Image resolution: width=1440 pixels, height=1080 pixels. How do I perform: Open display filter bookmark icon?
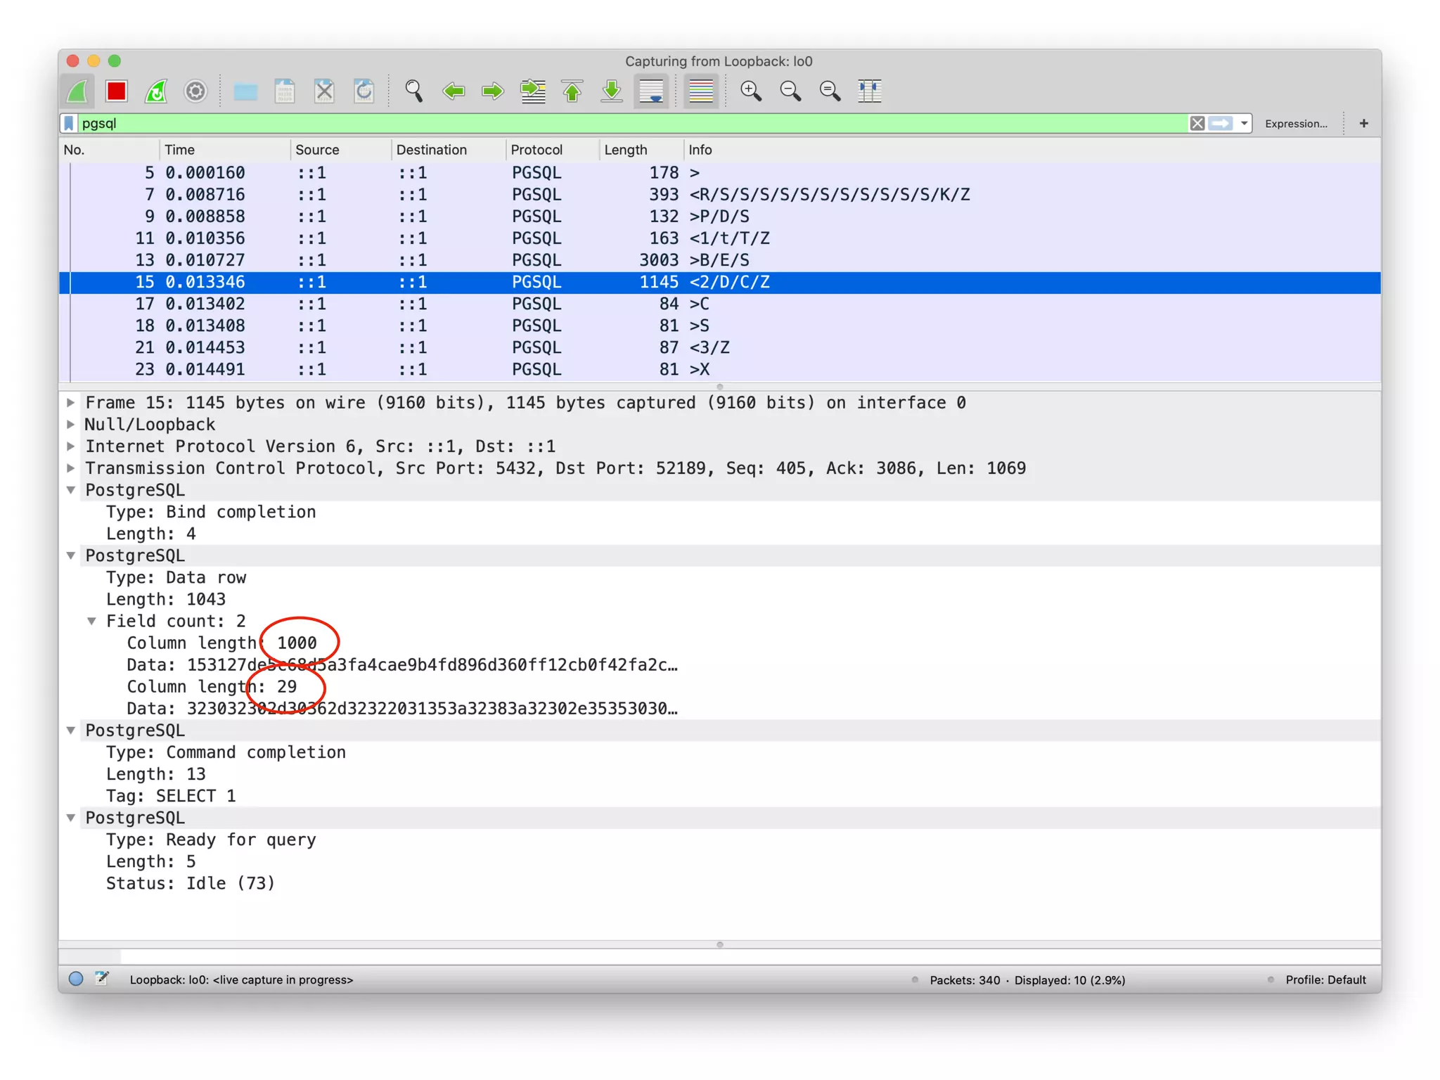click(69, 124)
